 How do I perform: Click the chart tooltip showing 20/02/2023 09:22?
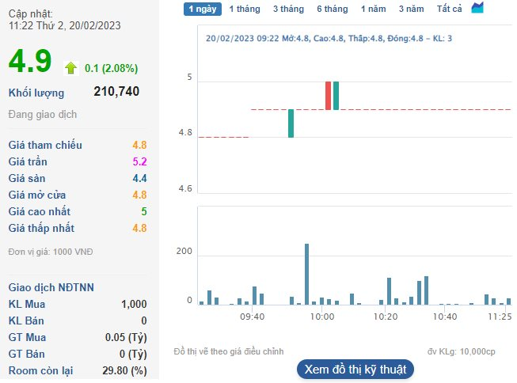[x=329, y=38]
